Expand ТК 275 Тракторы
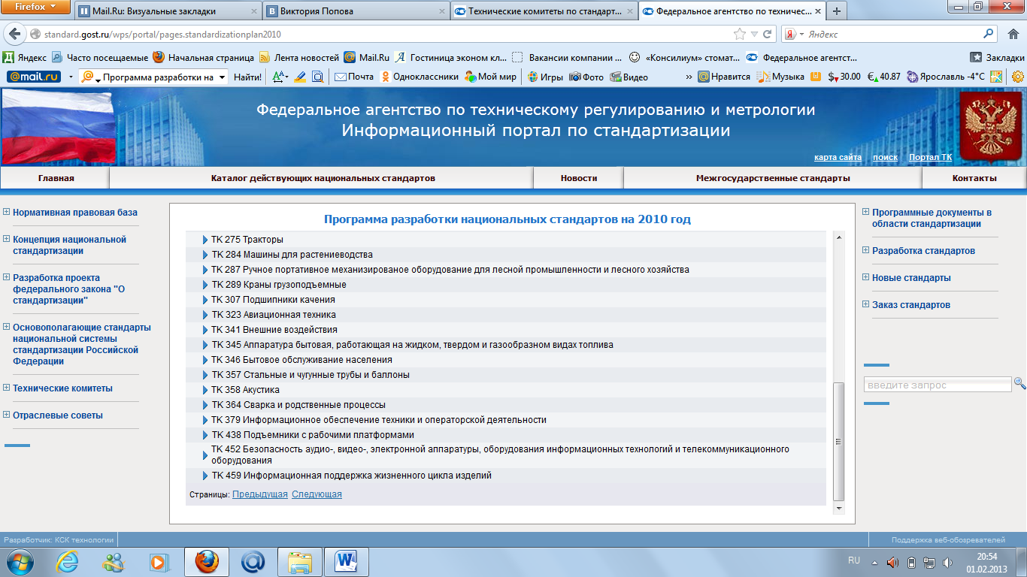 pos(205,240)
